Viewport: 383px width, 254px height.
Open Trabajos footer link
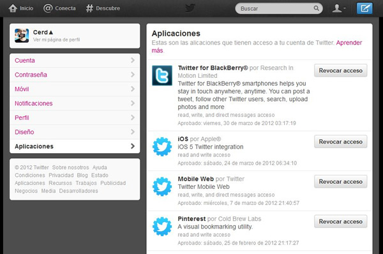point(86,183)
